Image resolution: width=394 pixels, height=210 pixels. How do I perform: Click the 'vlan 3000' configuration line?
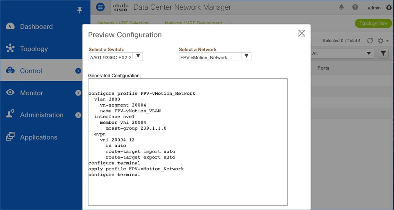(x=107, y=100)
